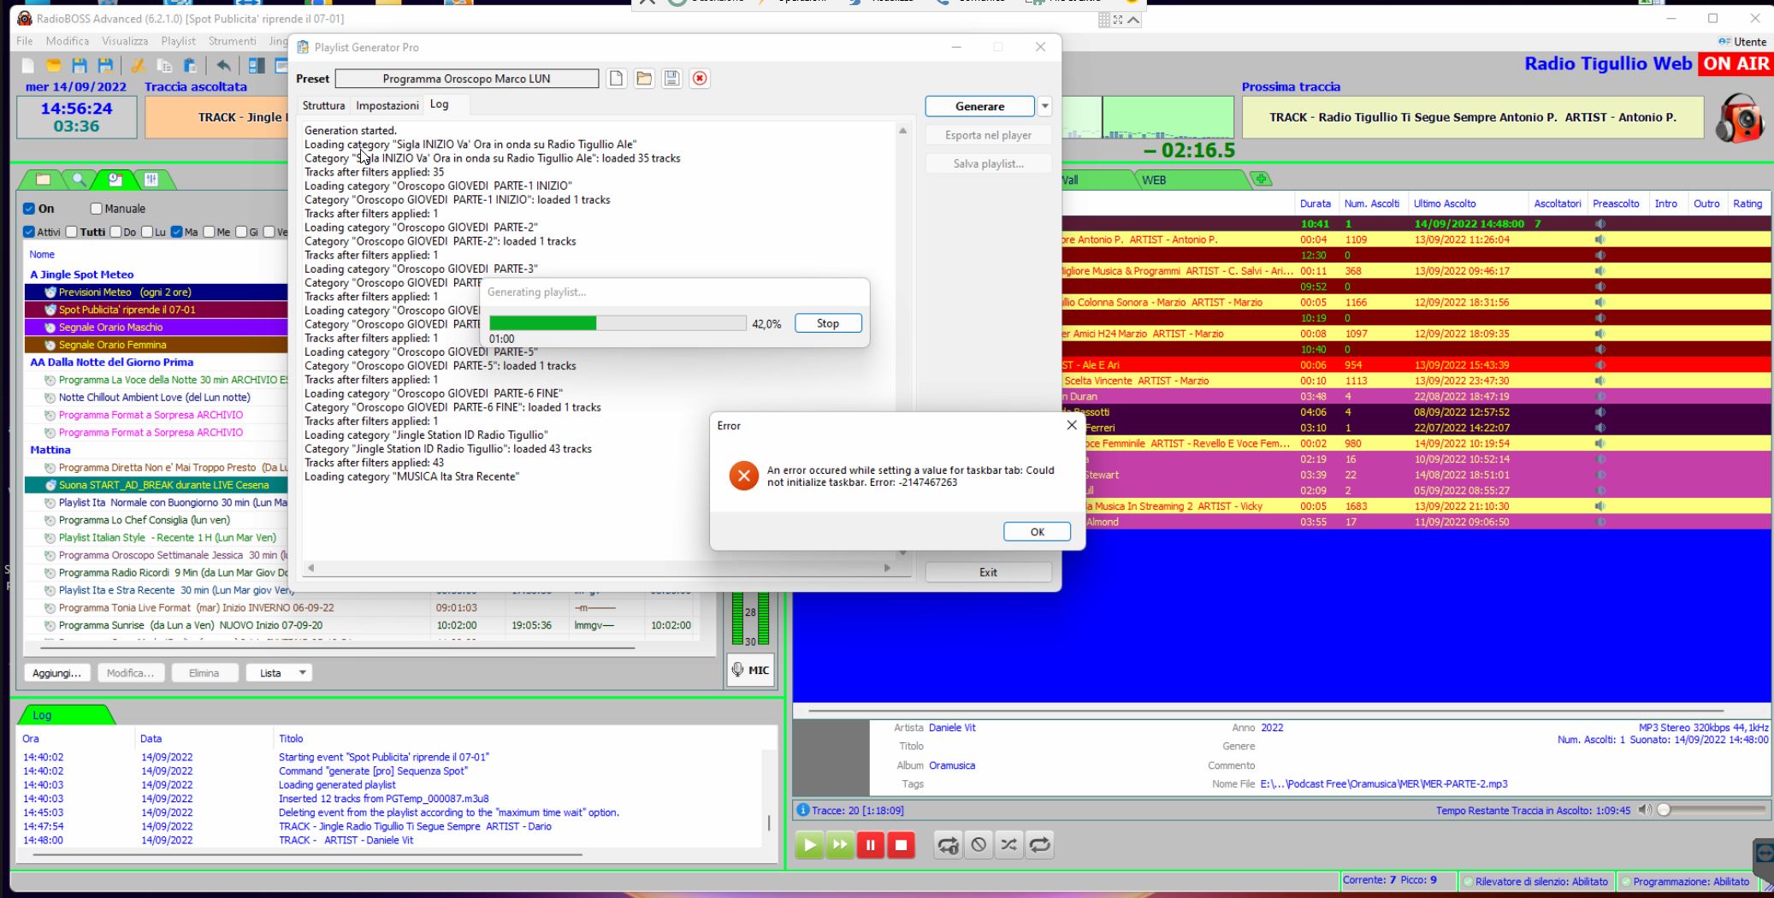Click the MIC microphone button
This screenshot has height=898, width=1774.
pyautogui.click(x=750, y=670)
